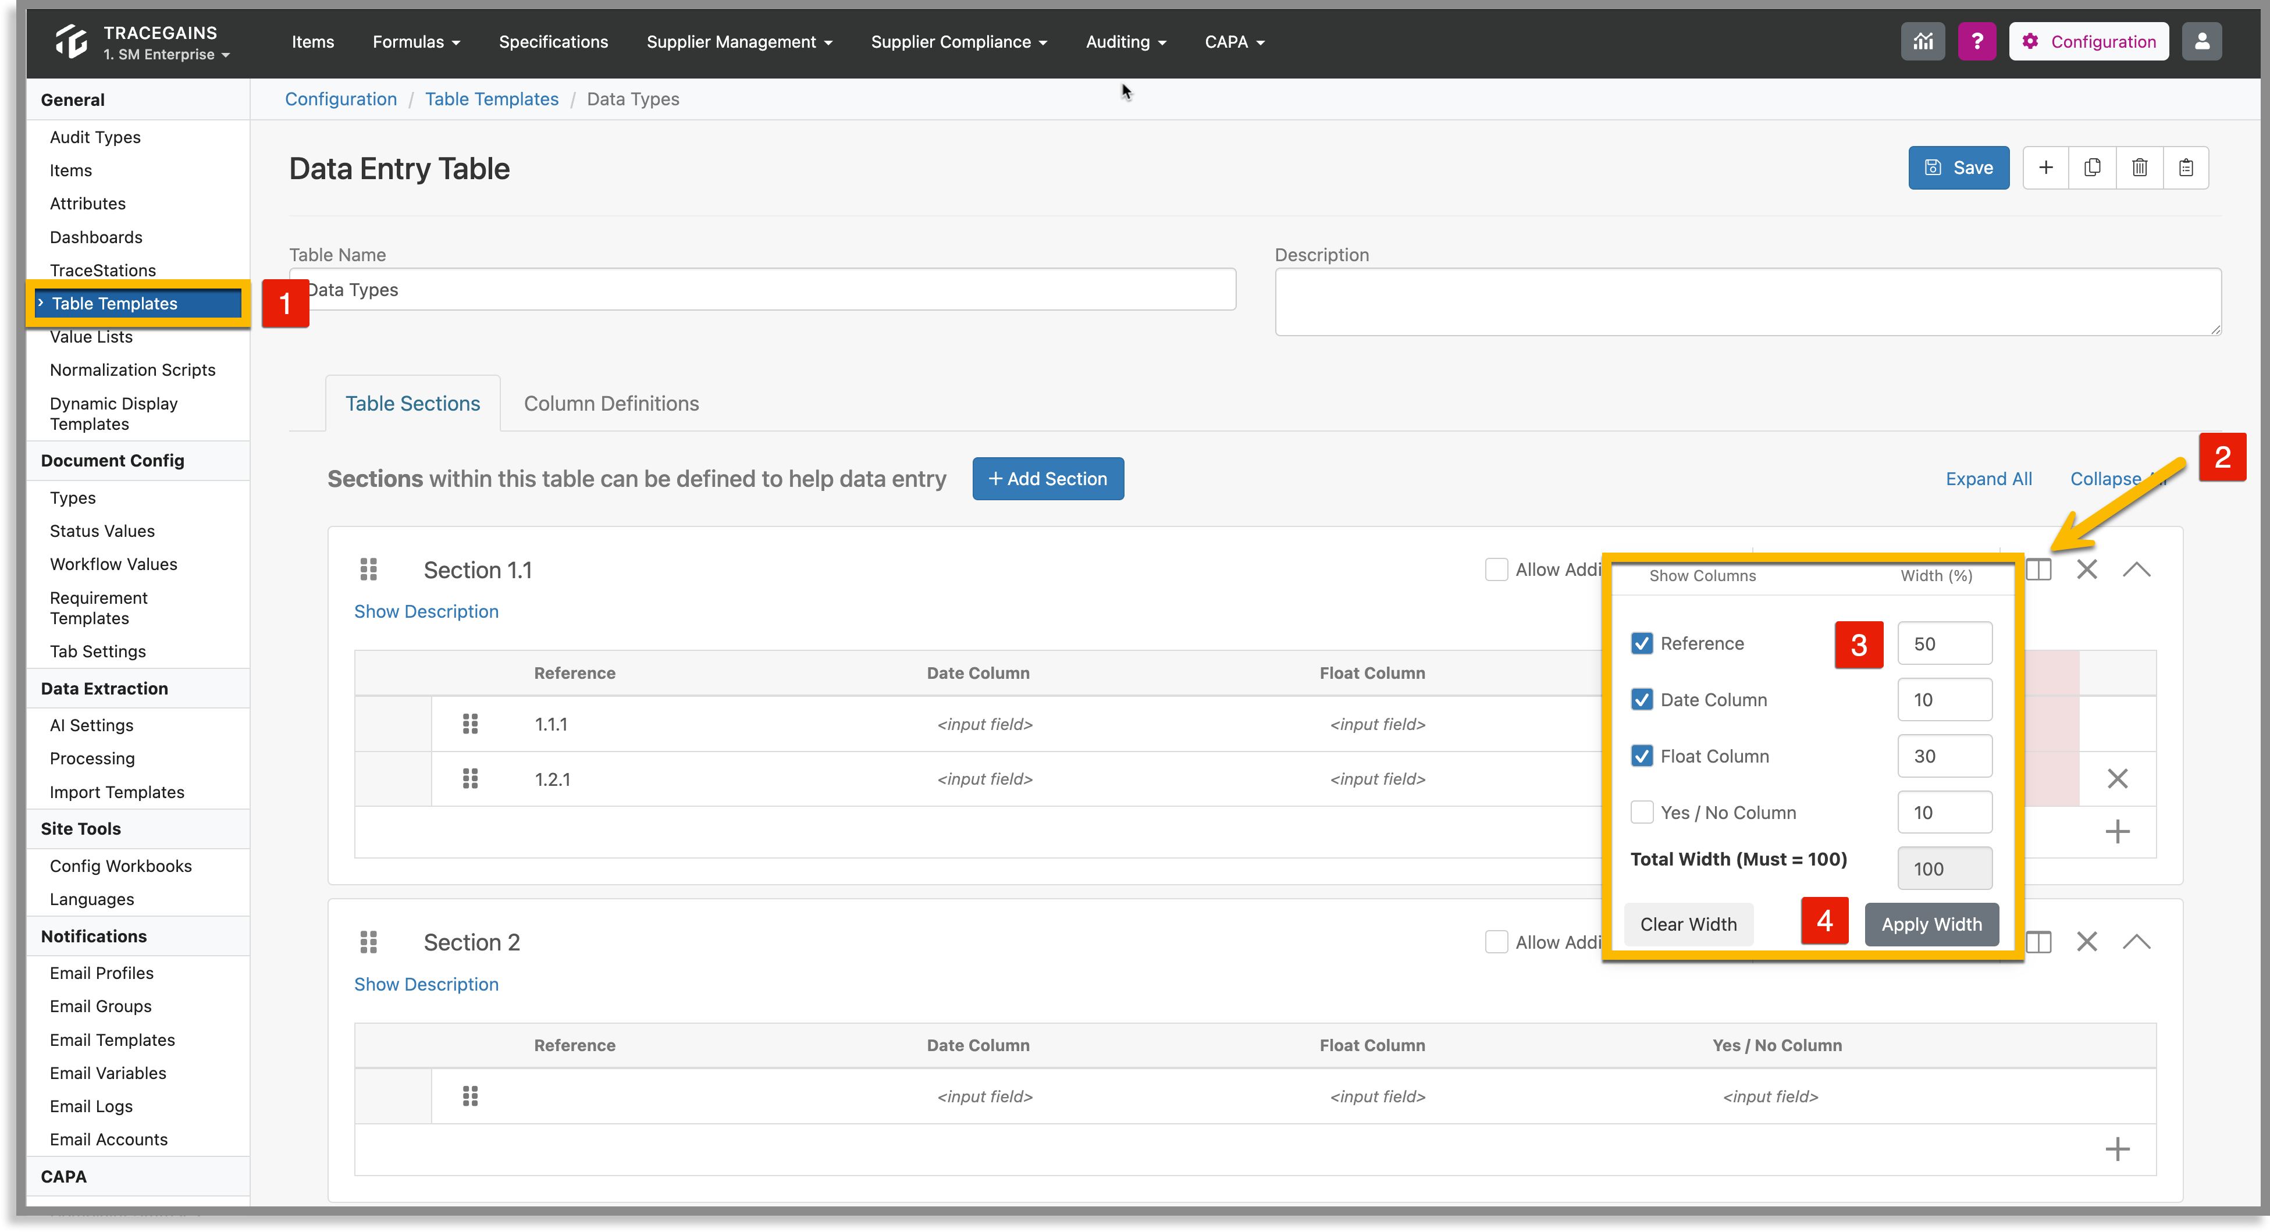Uncheck the Float Column checkbox

point(1642,756)
